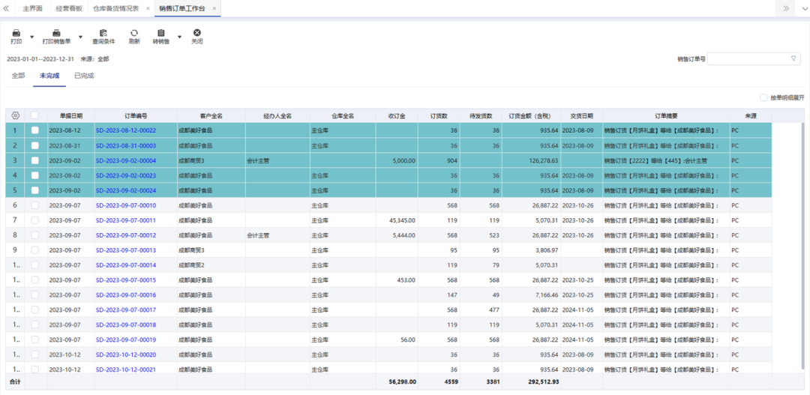Switch to the 经营看板 tab

[69, 8]
